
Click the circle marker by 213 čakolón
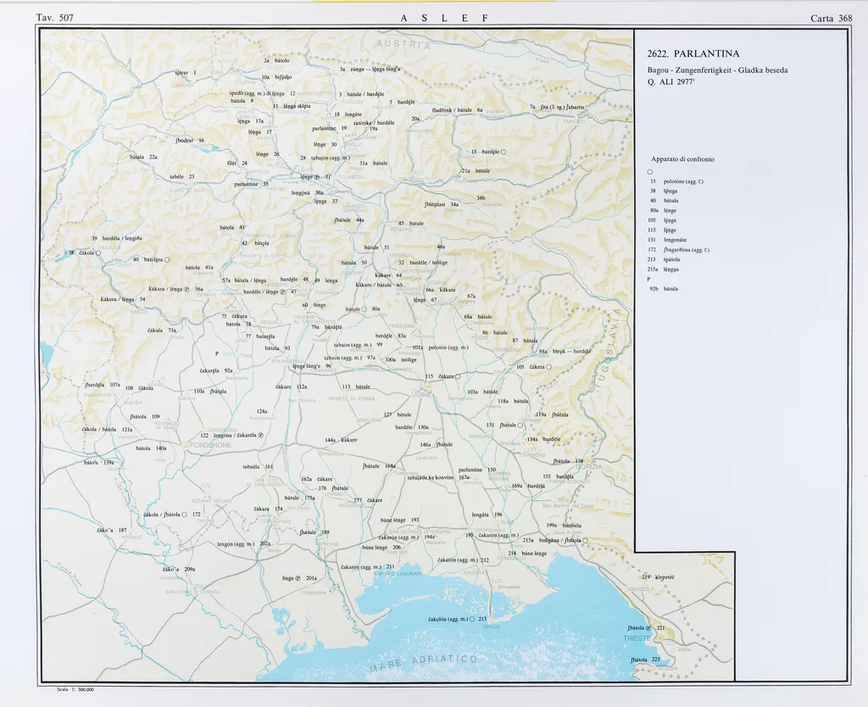471,620
